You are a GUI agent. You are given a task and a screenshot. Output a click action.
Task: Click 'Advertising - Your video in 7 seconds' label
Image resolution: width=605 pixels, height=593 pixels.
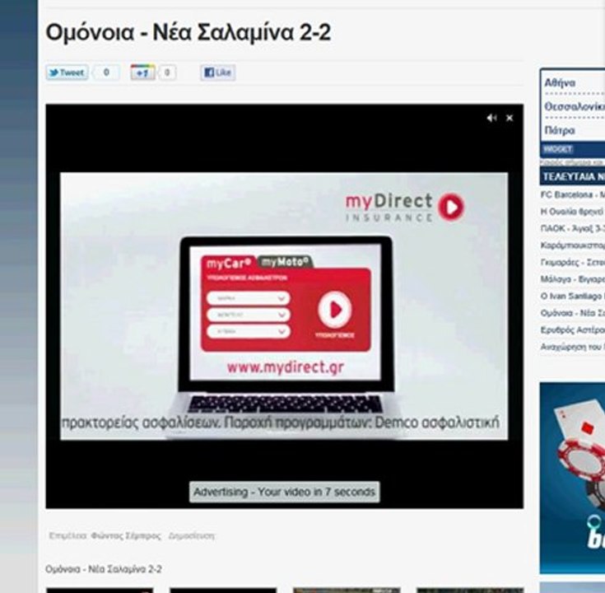(284, 492)
